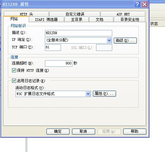
Task: Confirm with the 确定 button
Action: pos(58,131)
